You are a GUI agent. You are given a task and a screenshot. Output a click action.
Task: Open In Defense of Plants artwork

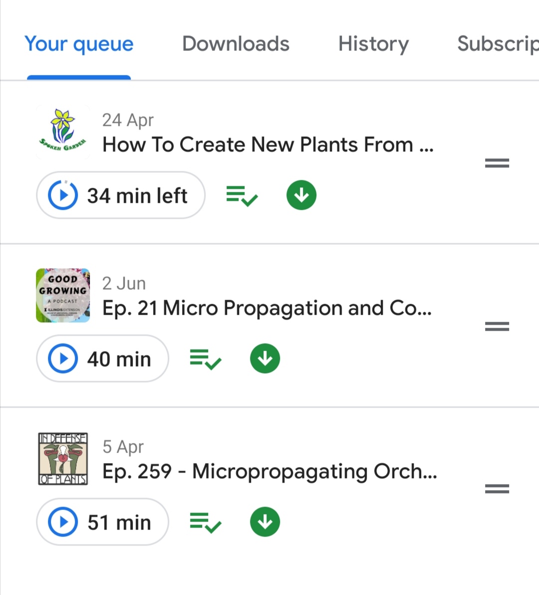63,459
